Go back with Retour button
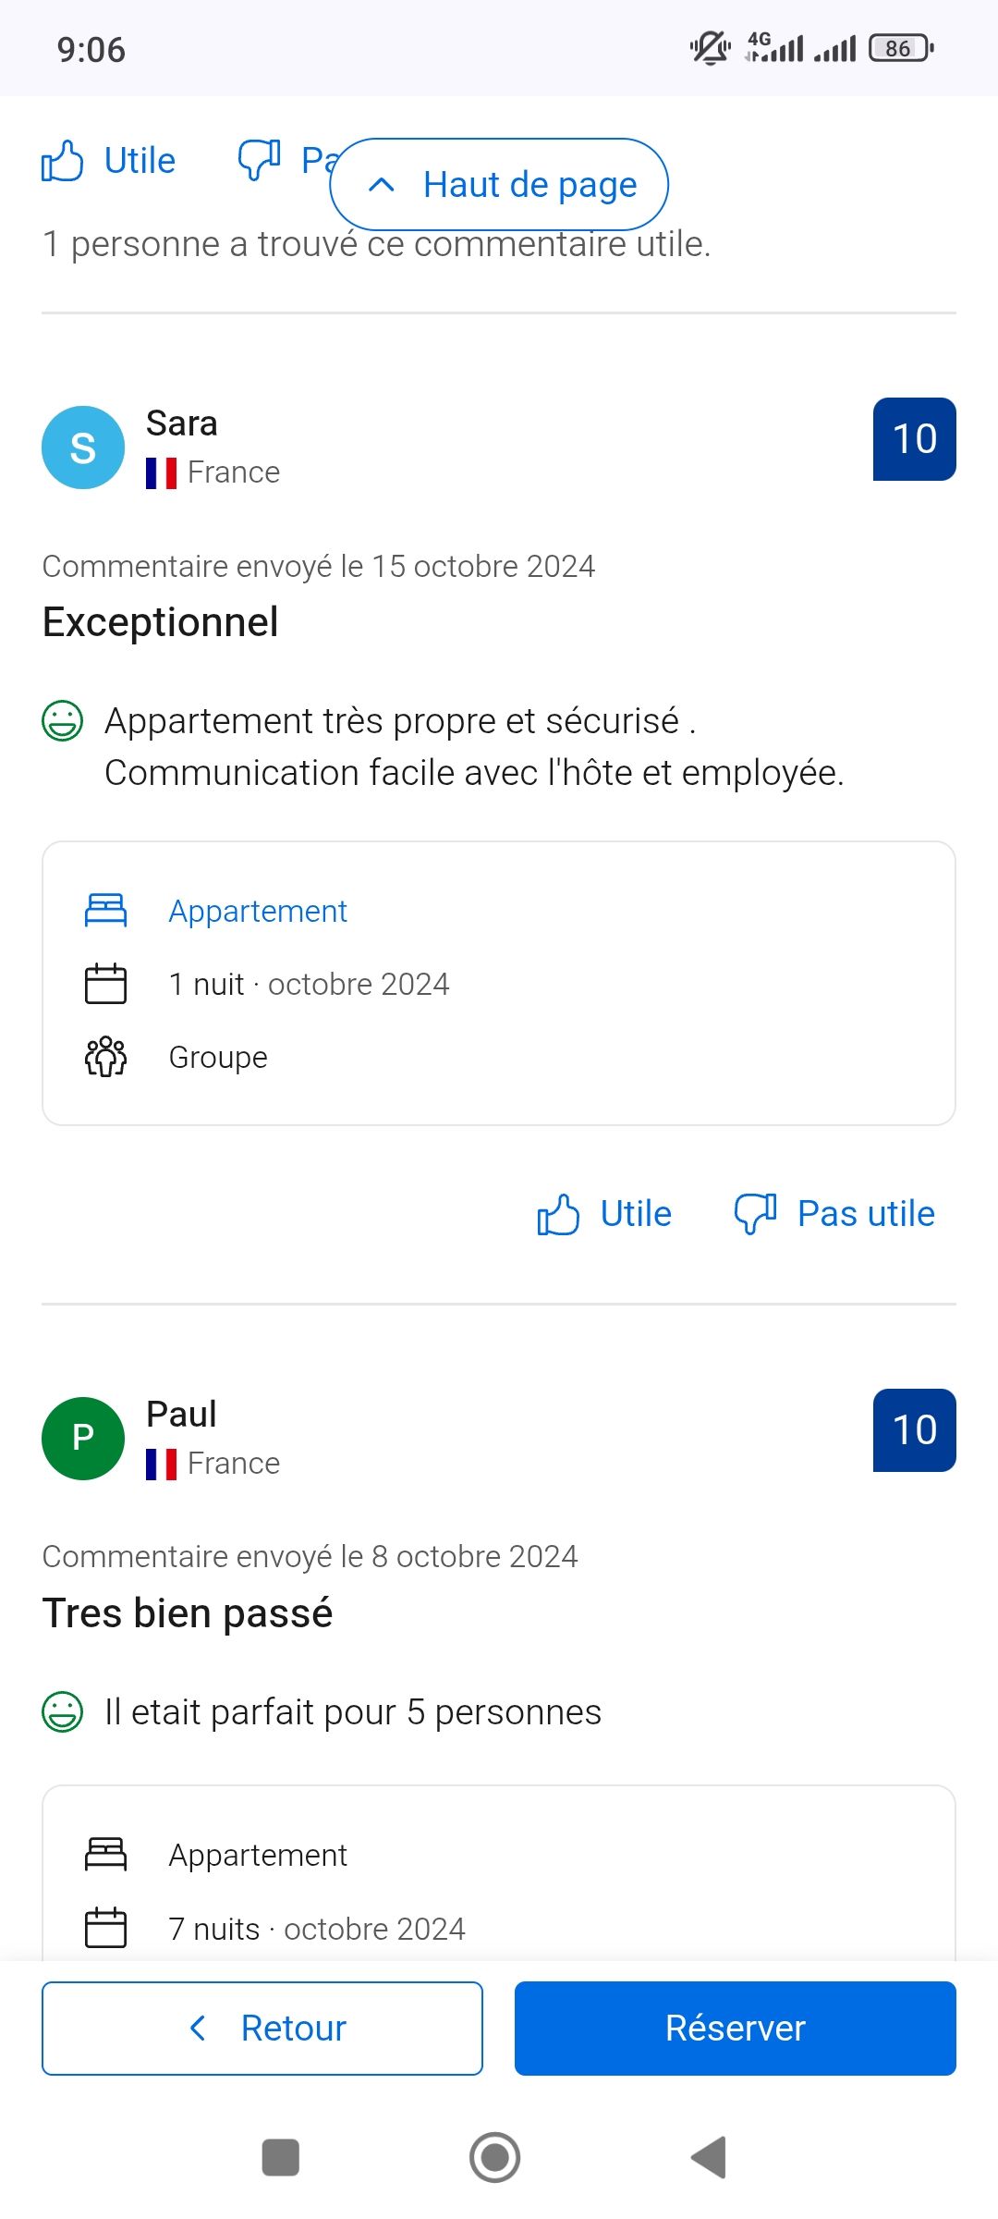 click(x=262, y=2029)
